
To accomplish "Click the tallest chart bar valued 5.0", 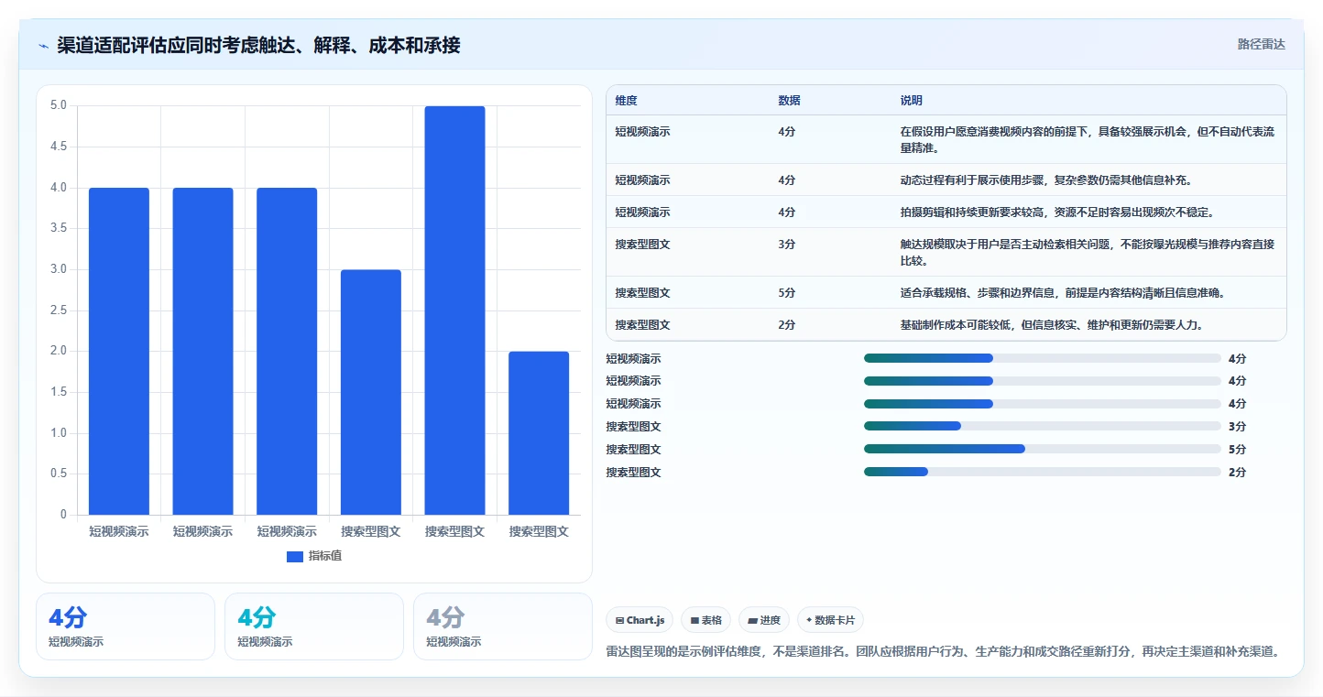I will (x=454, y=310).
